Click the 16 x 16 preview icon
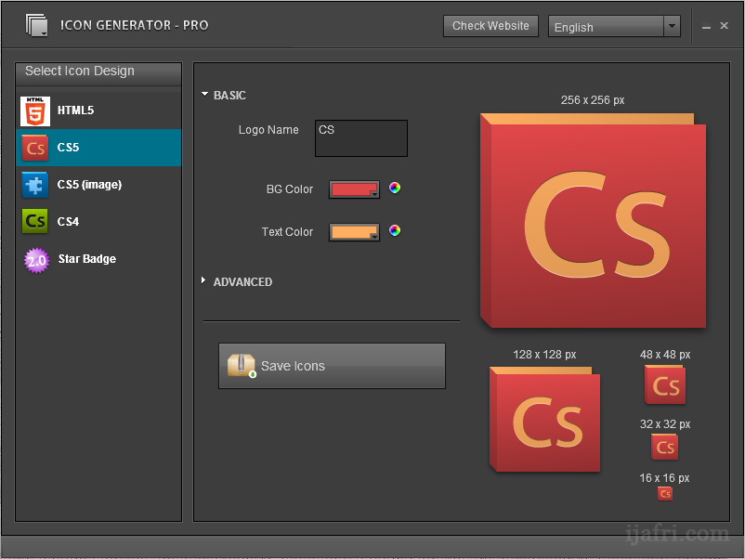The height and width of the screenshot is (559, 745). [x=665, y=493]
